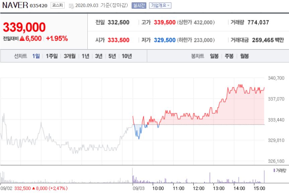
Task: Click the 상한가 432,000 text
Action: tap(196, 22)
